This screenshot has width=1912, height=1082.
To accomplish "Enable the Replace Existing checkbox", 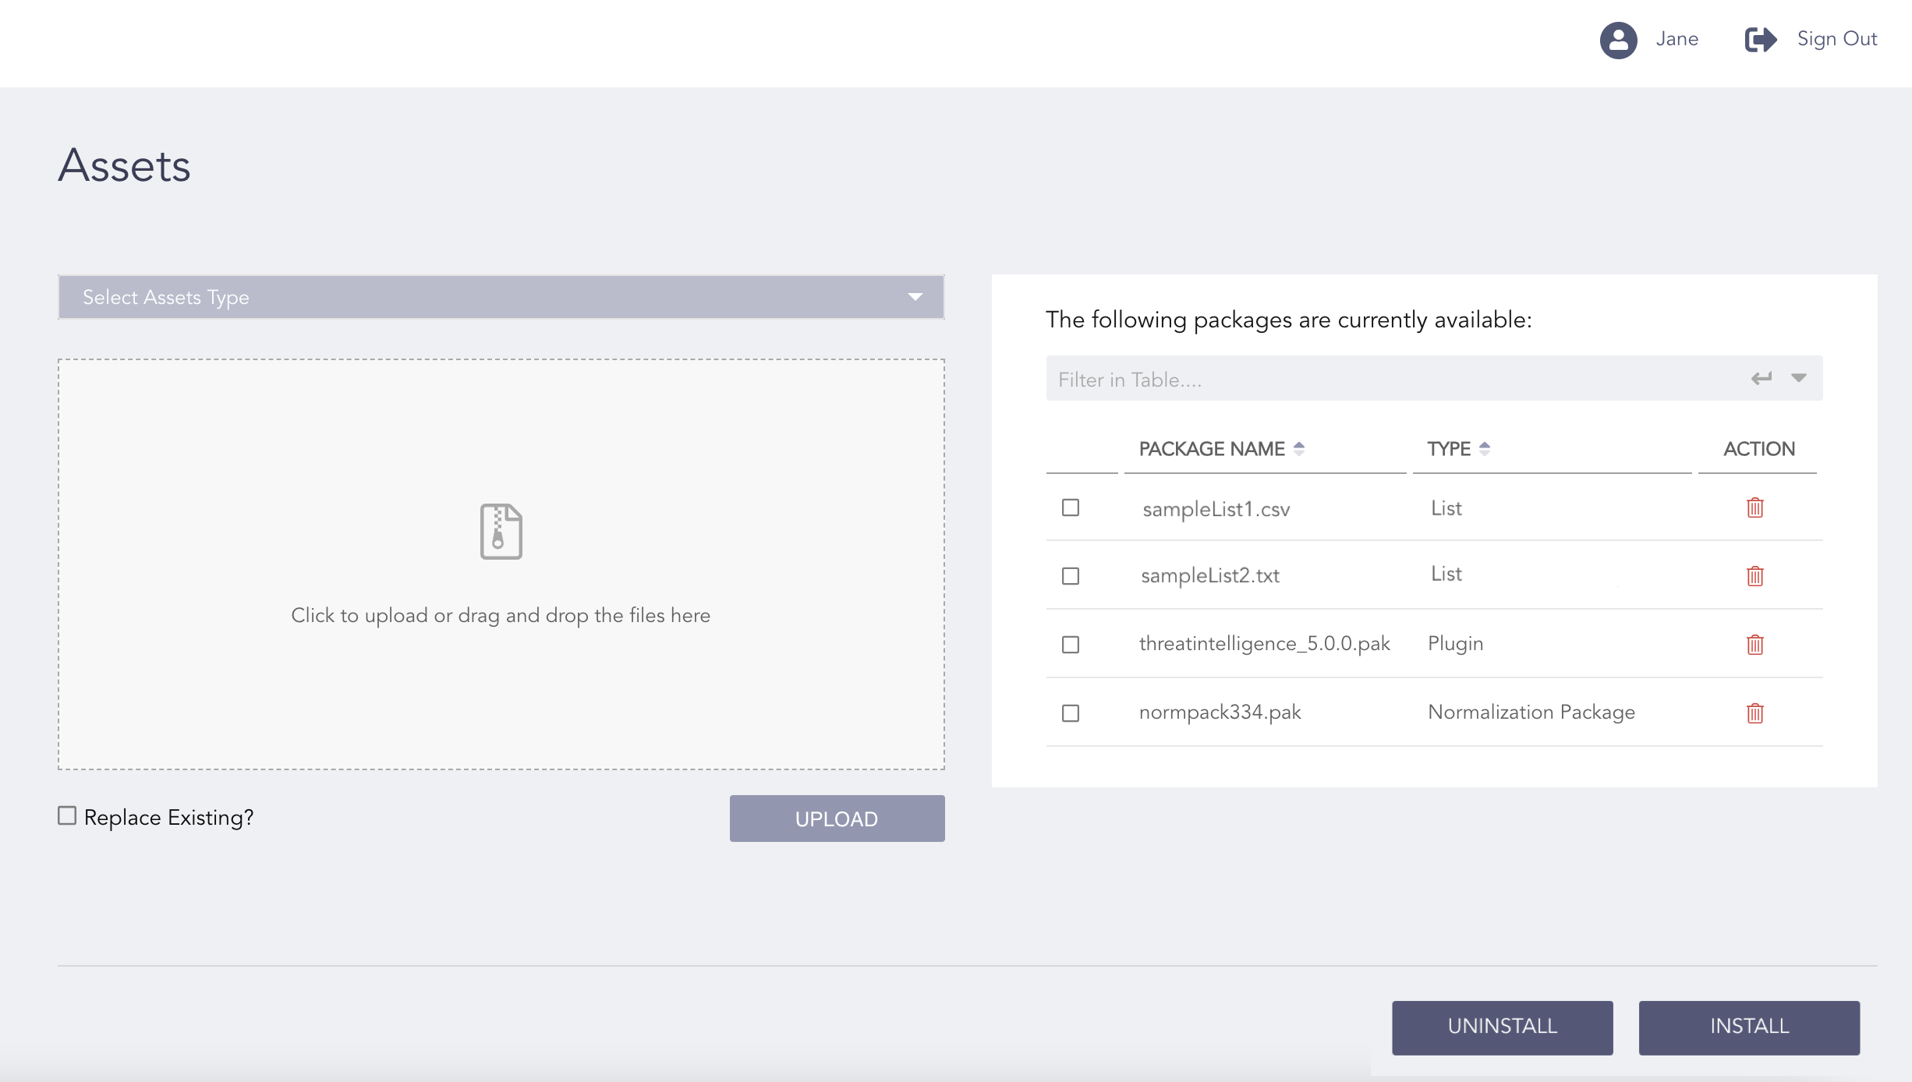I will click(x=67, y=815).
